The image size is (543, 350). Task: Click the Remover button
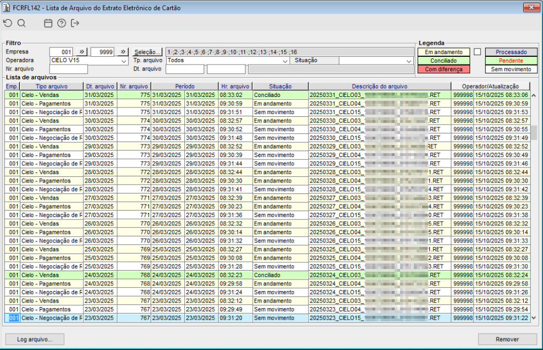click(507, 339)
